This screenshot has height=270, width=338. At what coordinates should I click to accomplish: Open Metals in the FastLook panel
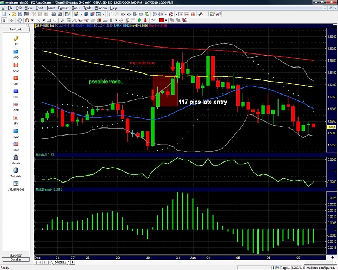tap(16, 157)
